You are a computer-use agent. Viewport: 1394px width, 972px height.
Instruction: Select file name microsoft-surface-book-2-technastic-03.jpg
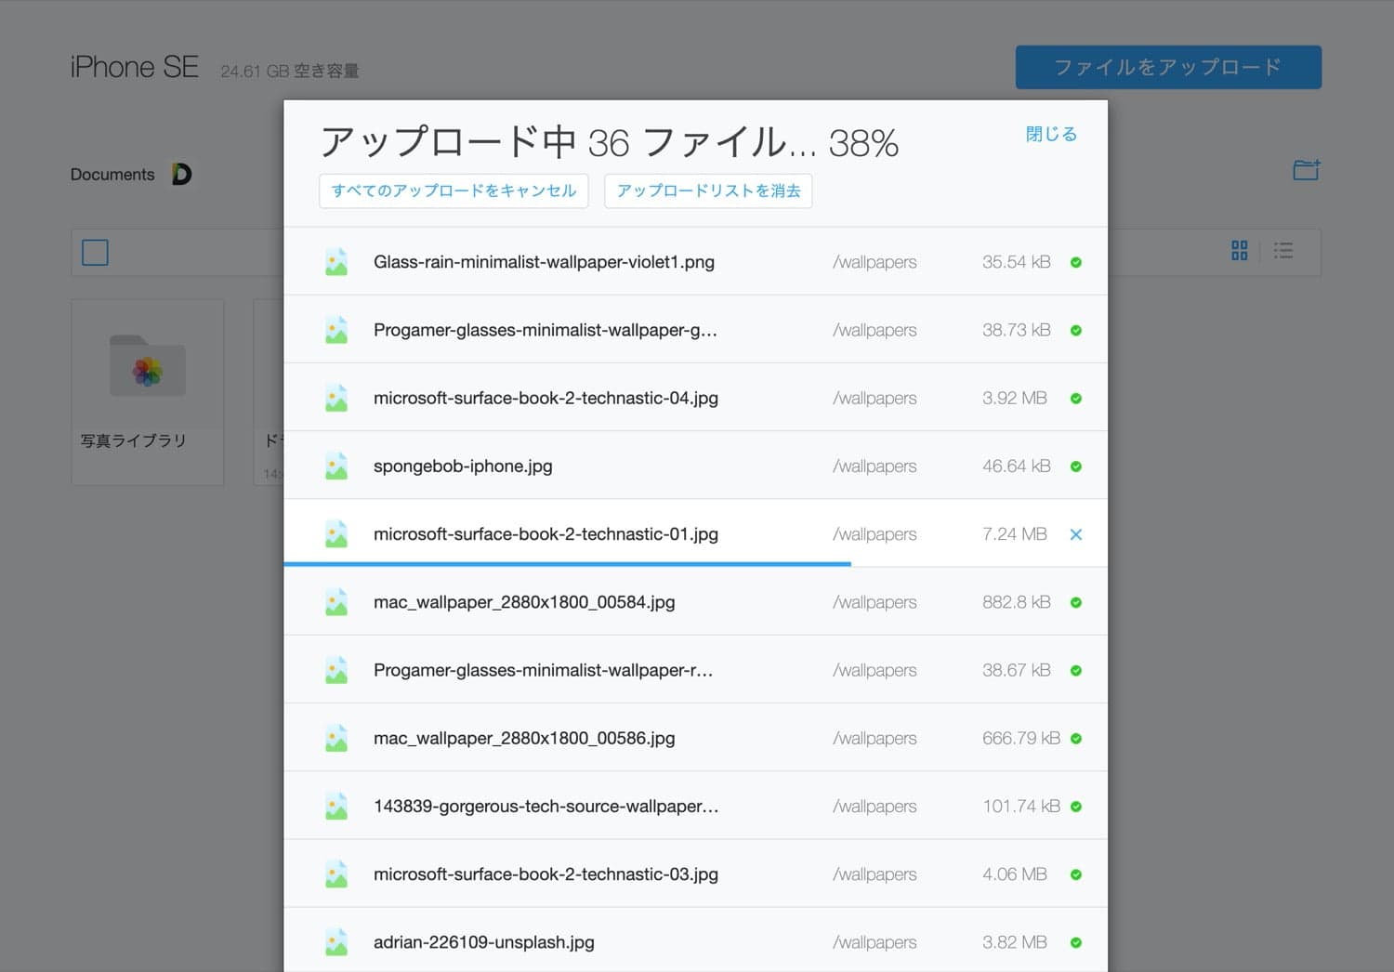[546, 874]
